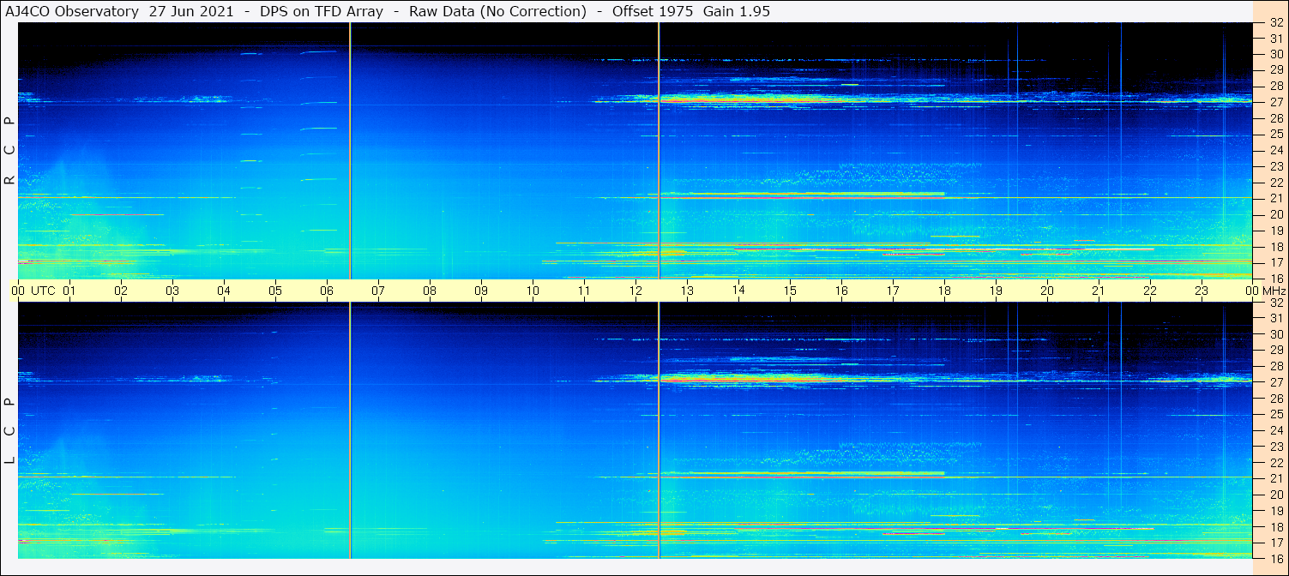Click the 23 hour tick label on time axis
Screen dimensions: 1289x576
point(1202,291)
